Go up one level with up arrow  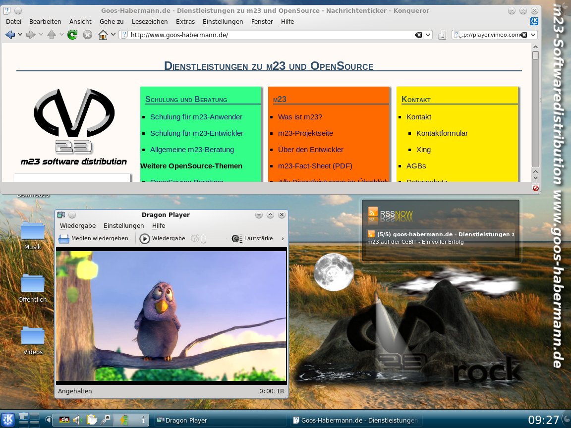pos(52,35)
